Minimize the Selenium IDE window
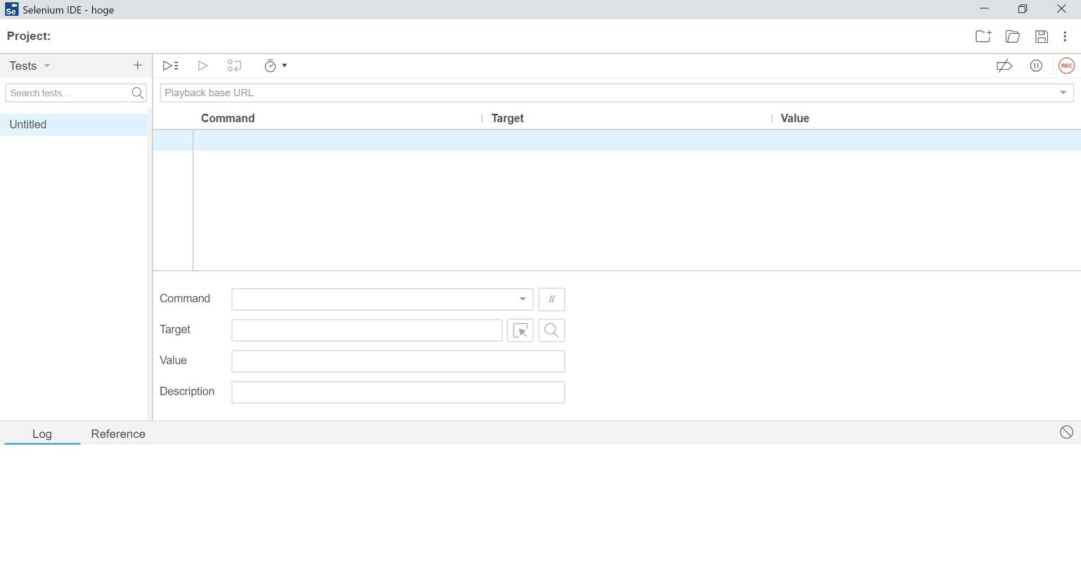Image resolution: width=1081 pixels, height=573 pixels. click(984, 9)
